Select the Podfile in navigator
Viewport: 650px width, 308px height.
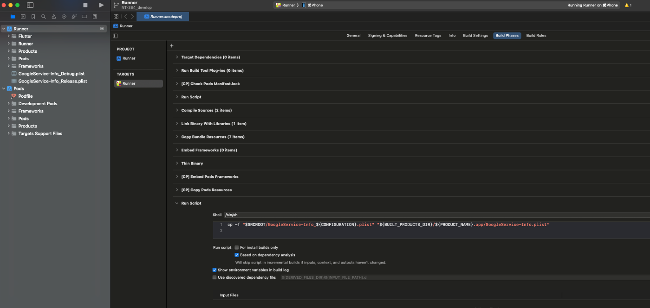pos(26,96)
